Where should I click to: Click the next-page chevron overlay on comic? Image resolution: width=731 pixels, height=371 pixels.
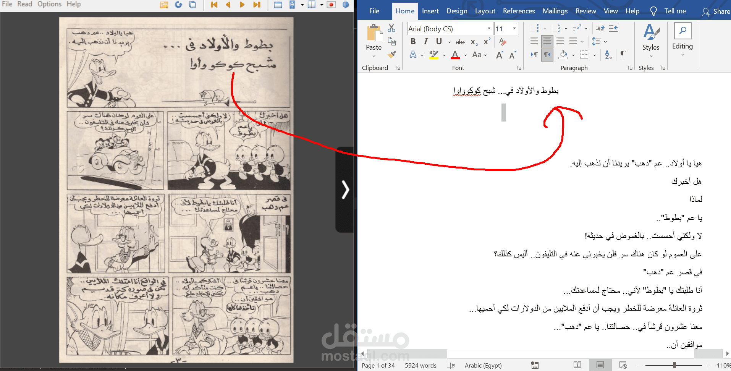pos(345,190)
